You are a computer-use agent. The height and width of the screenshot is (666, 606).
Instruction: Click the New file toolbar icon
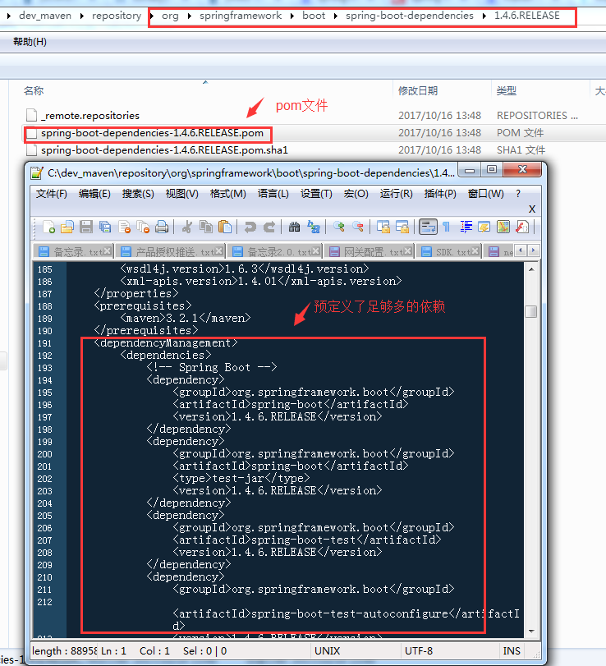[x=48, y=227]
